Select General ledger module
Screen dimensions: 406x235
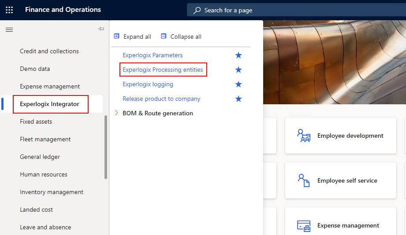[40, 157]
